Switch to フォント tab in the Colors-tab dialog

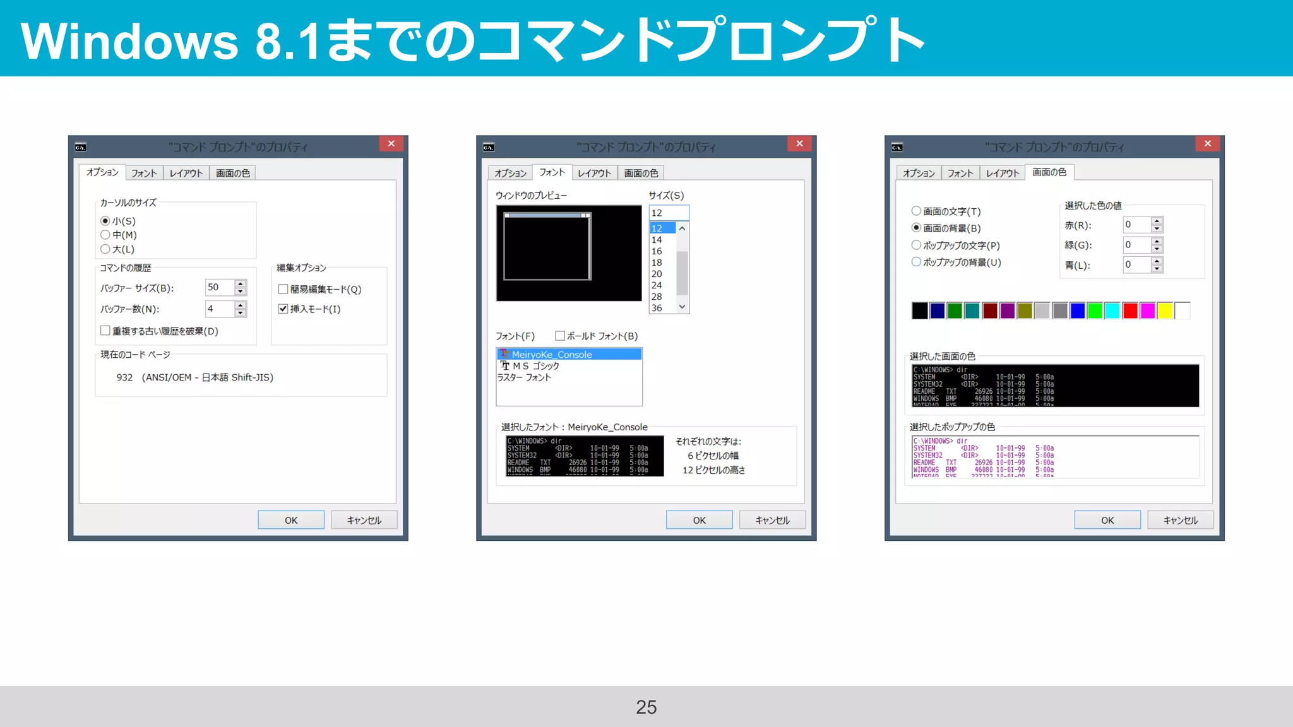coord(960,173)
